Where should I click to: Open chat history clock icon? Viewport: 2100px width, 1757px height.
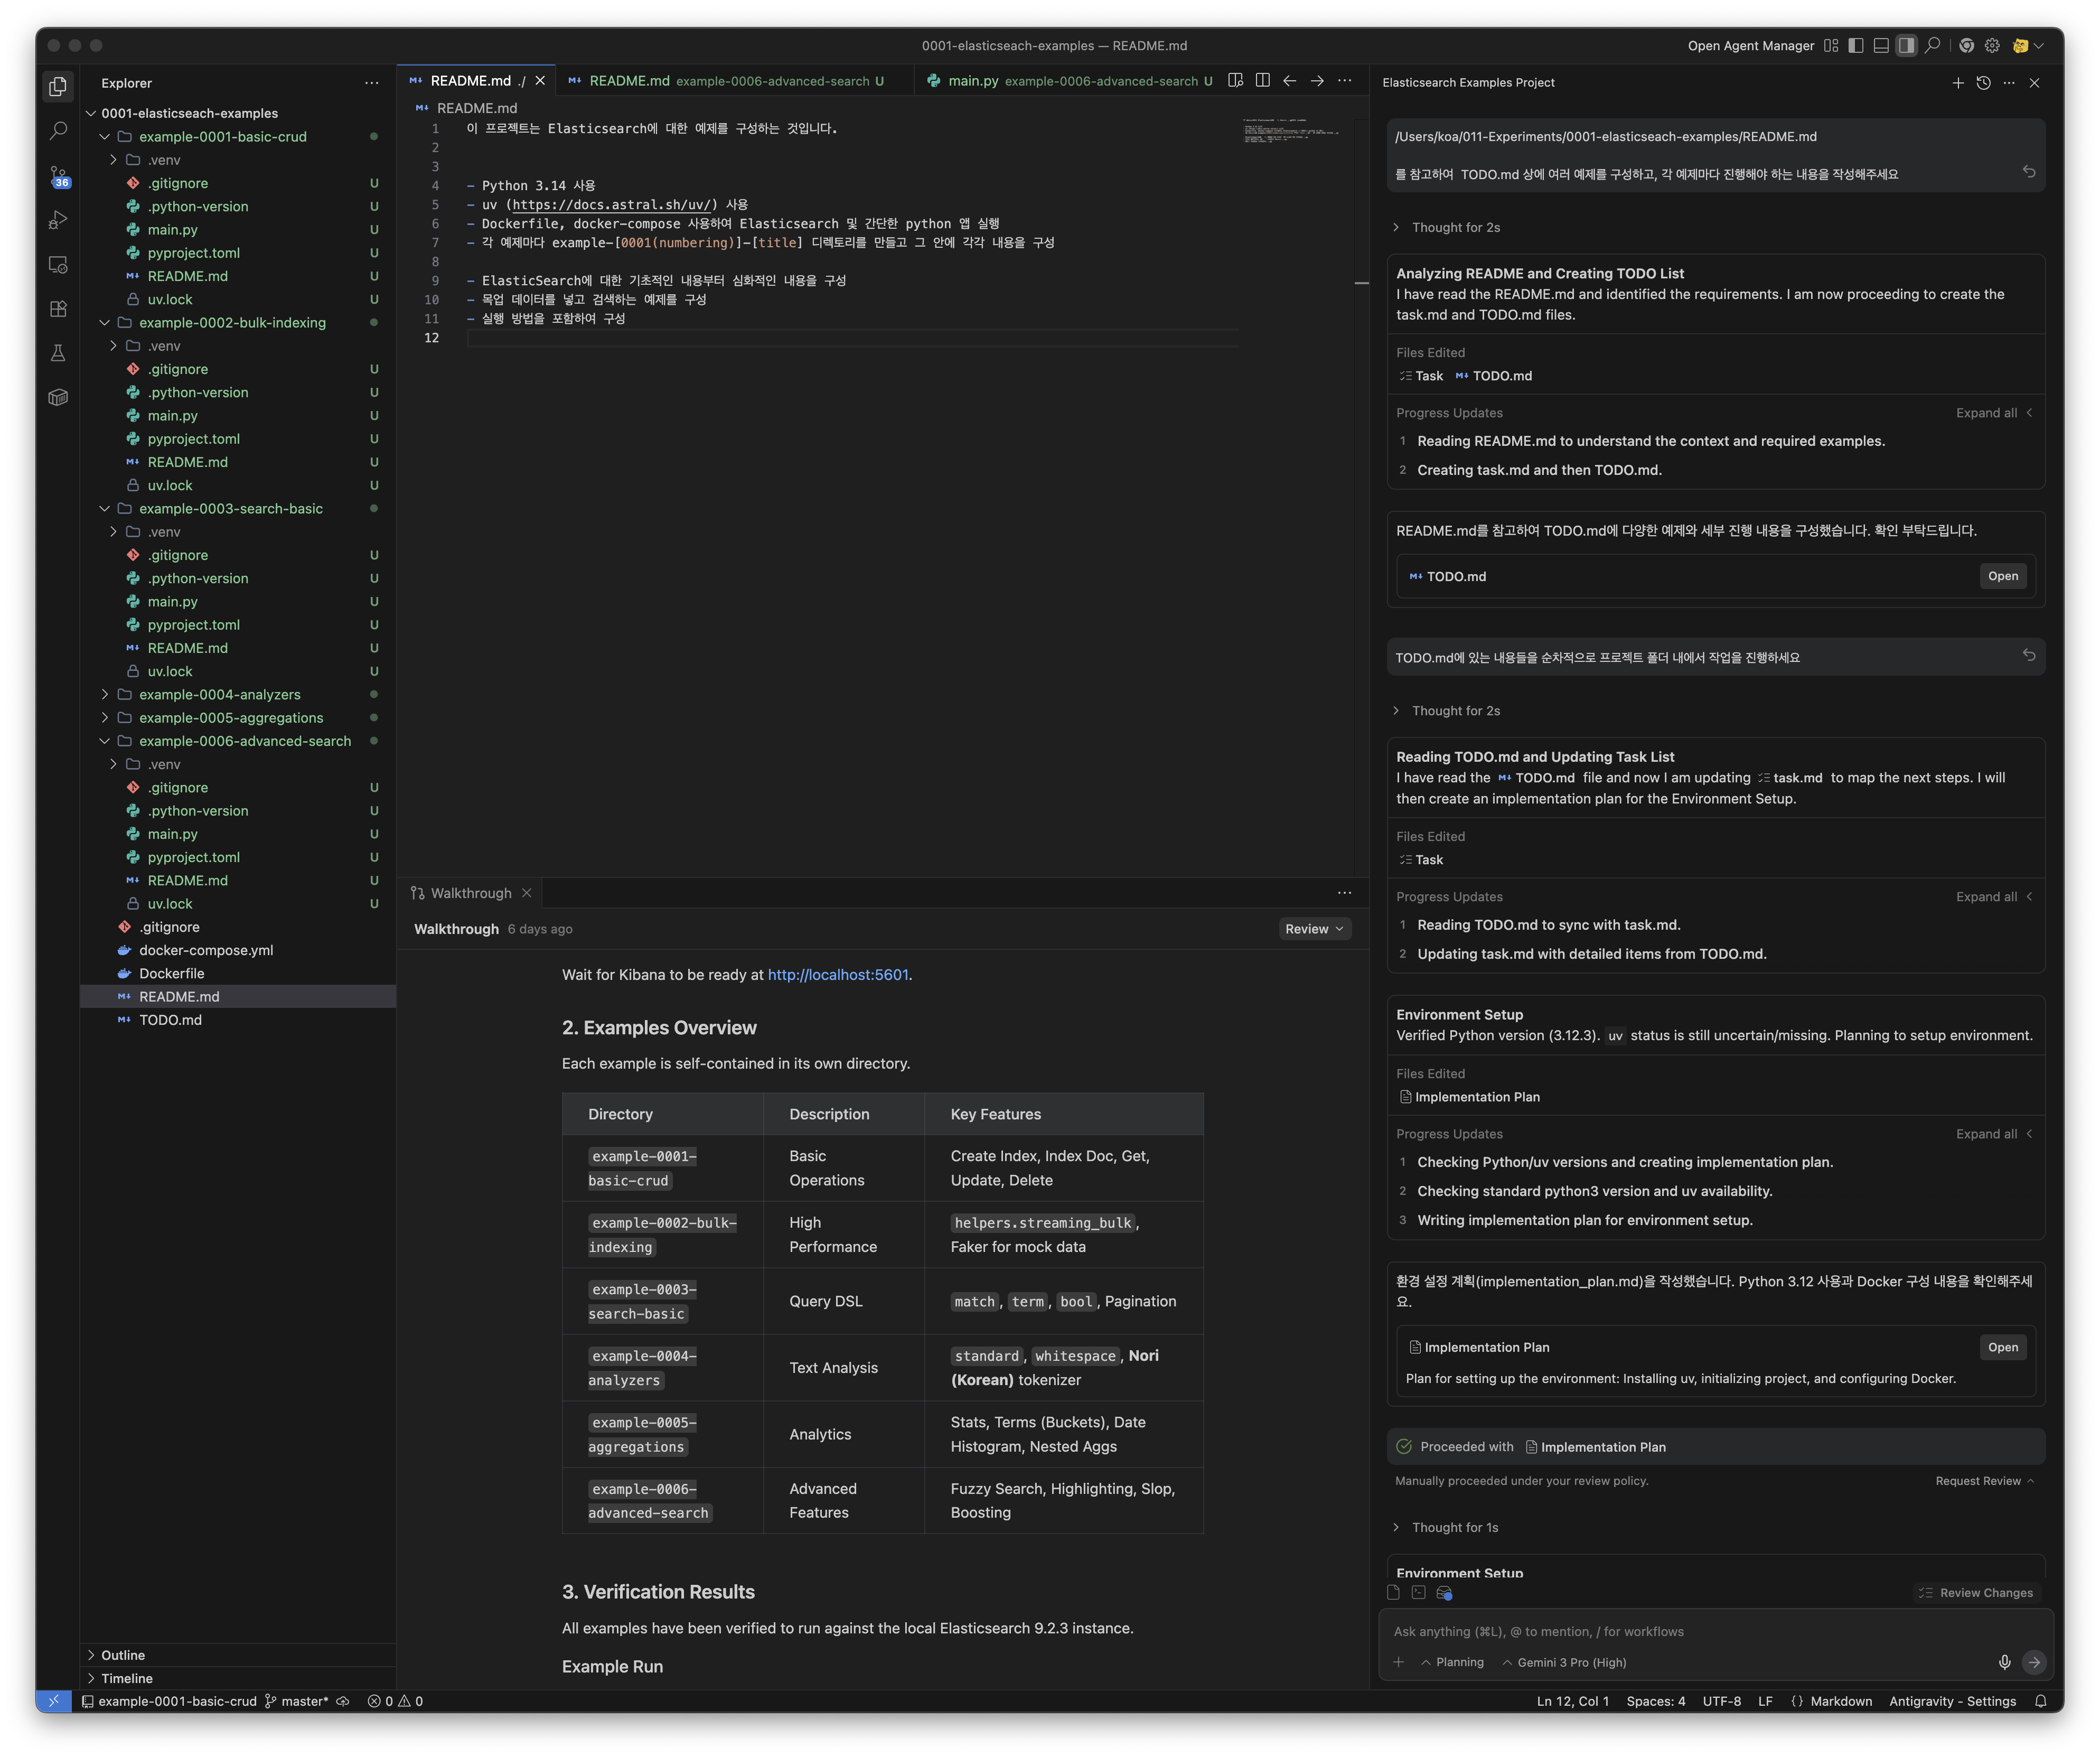pos(1983,83)
